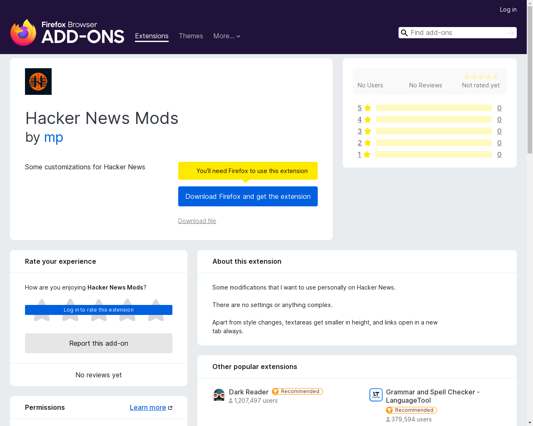533x426 pixels.
Task: Switch to the Extensions tab
Action: coord(152,36)
